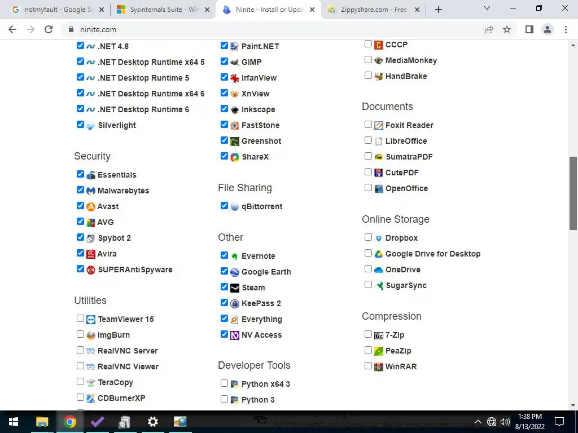Click the HandBrake icon
Screen dimensions: 578x433
(379, 77)
